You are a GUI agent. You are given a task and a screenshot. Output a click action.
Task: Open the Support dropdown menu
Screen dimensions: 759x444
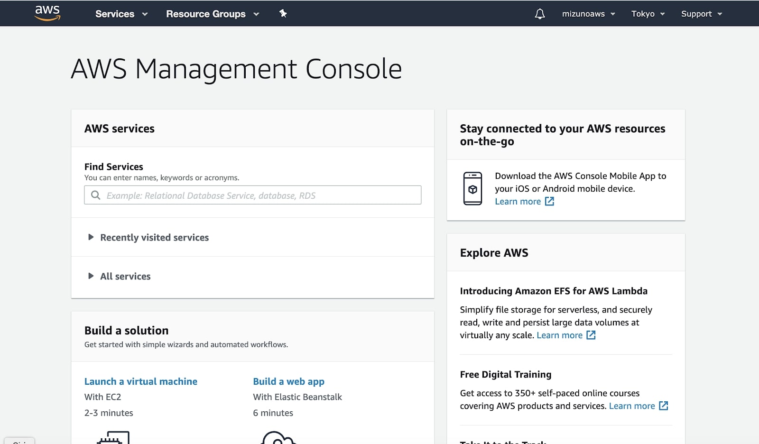click(702, 14)
